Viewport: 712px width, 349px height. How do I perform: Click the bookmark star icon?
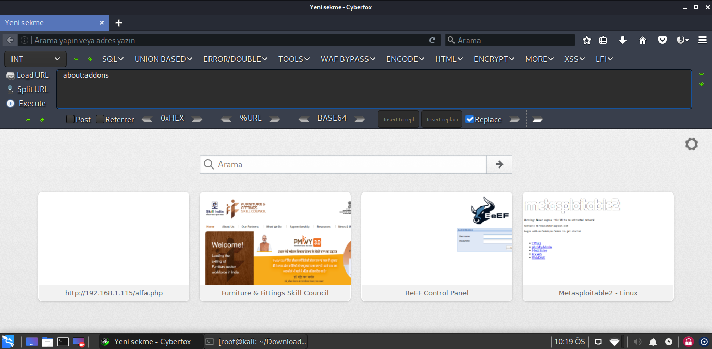(x=587, y=40)
